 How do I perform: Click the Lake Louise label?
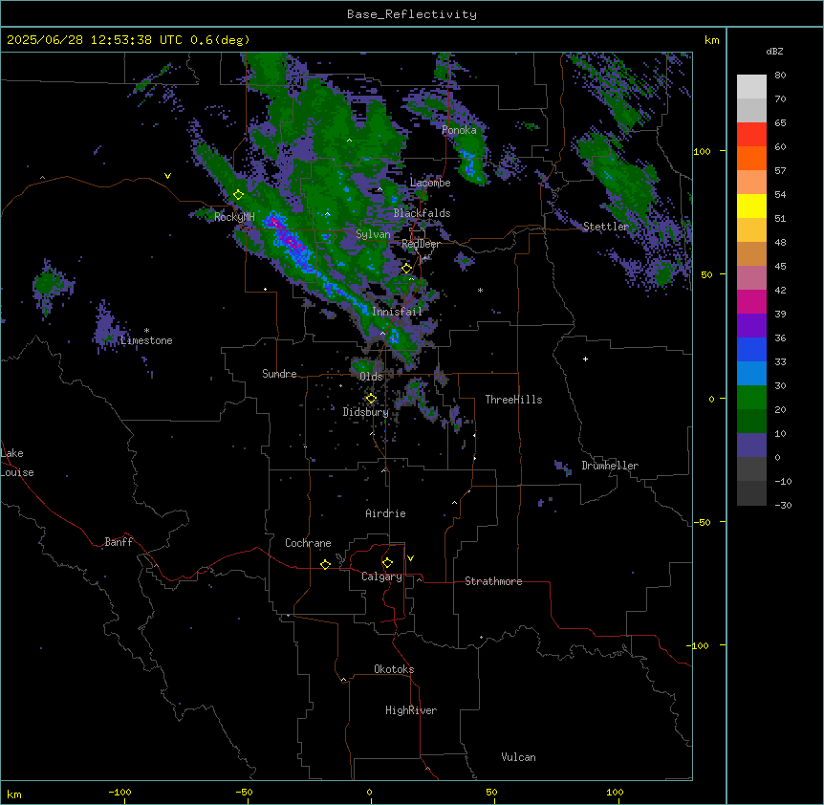[x=17, y=463]
